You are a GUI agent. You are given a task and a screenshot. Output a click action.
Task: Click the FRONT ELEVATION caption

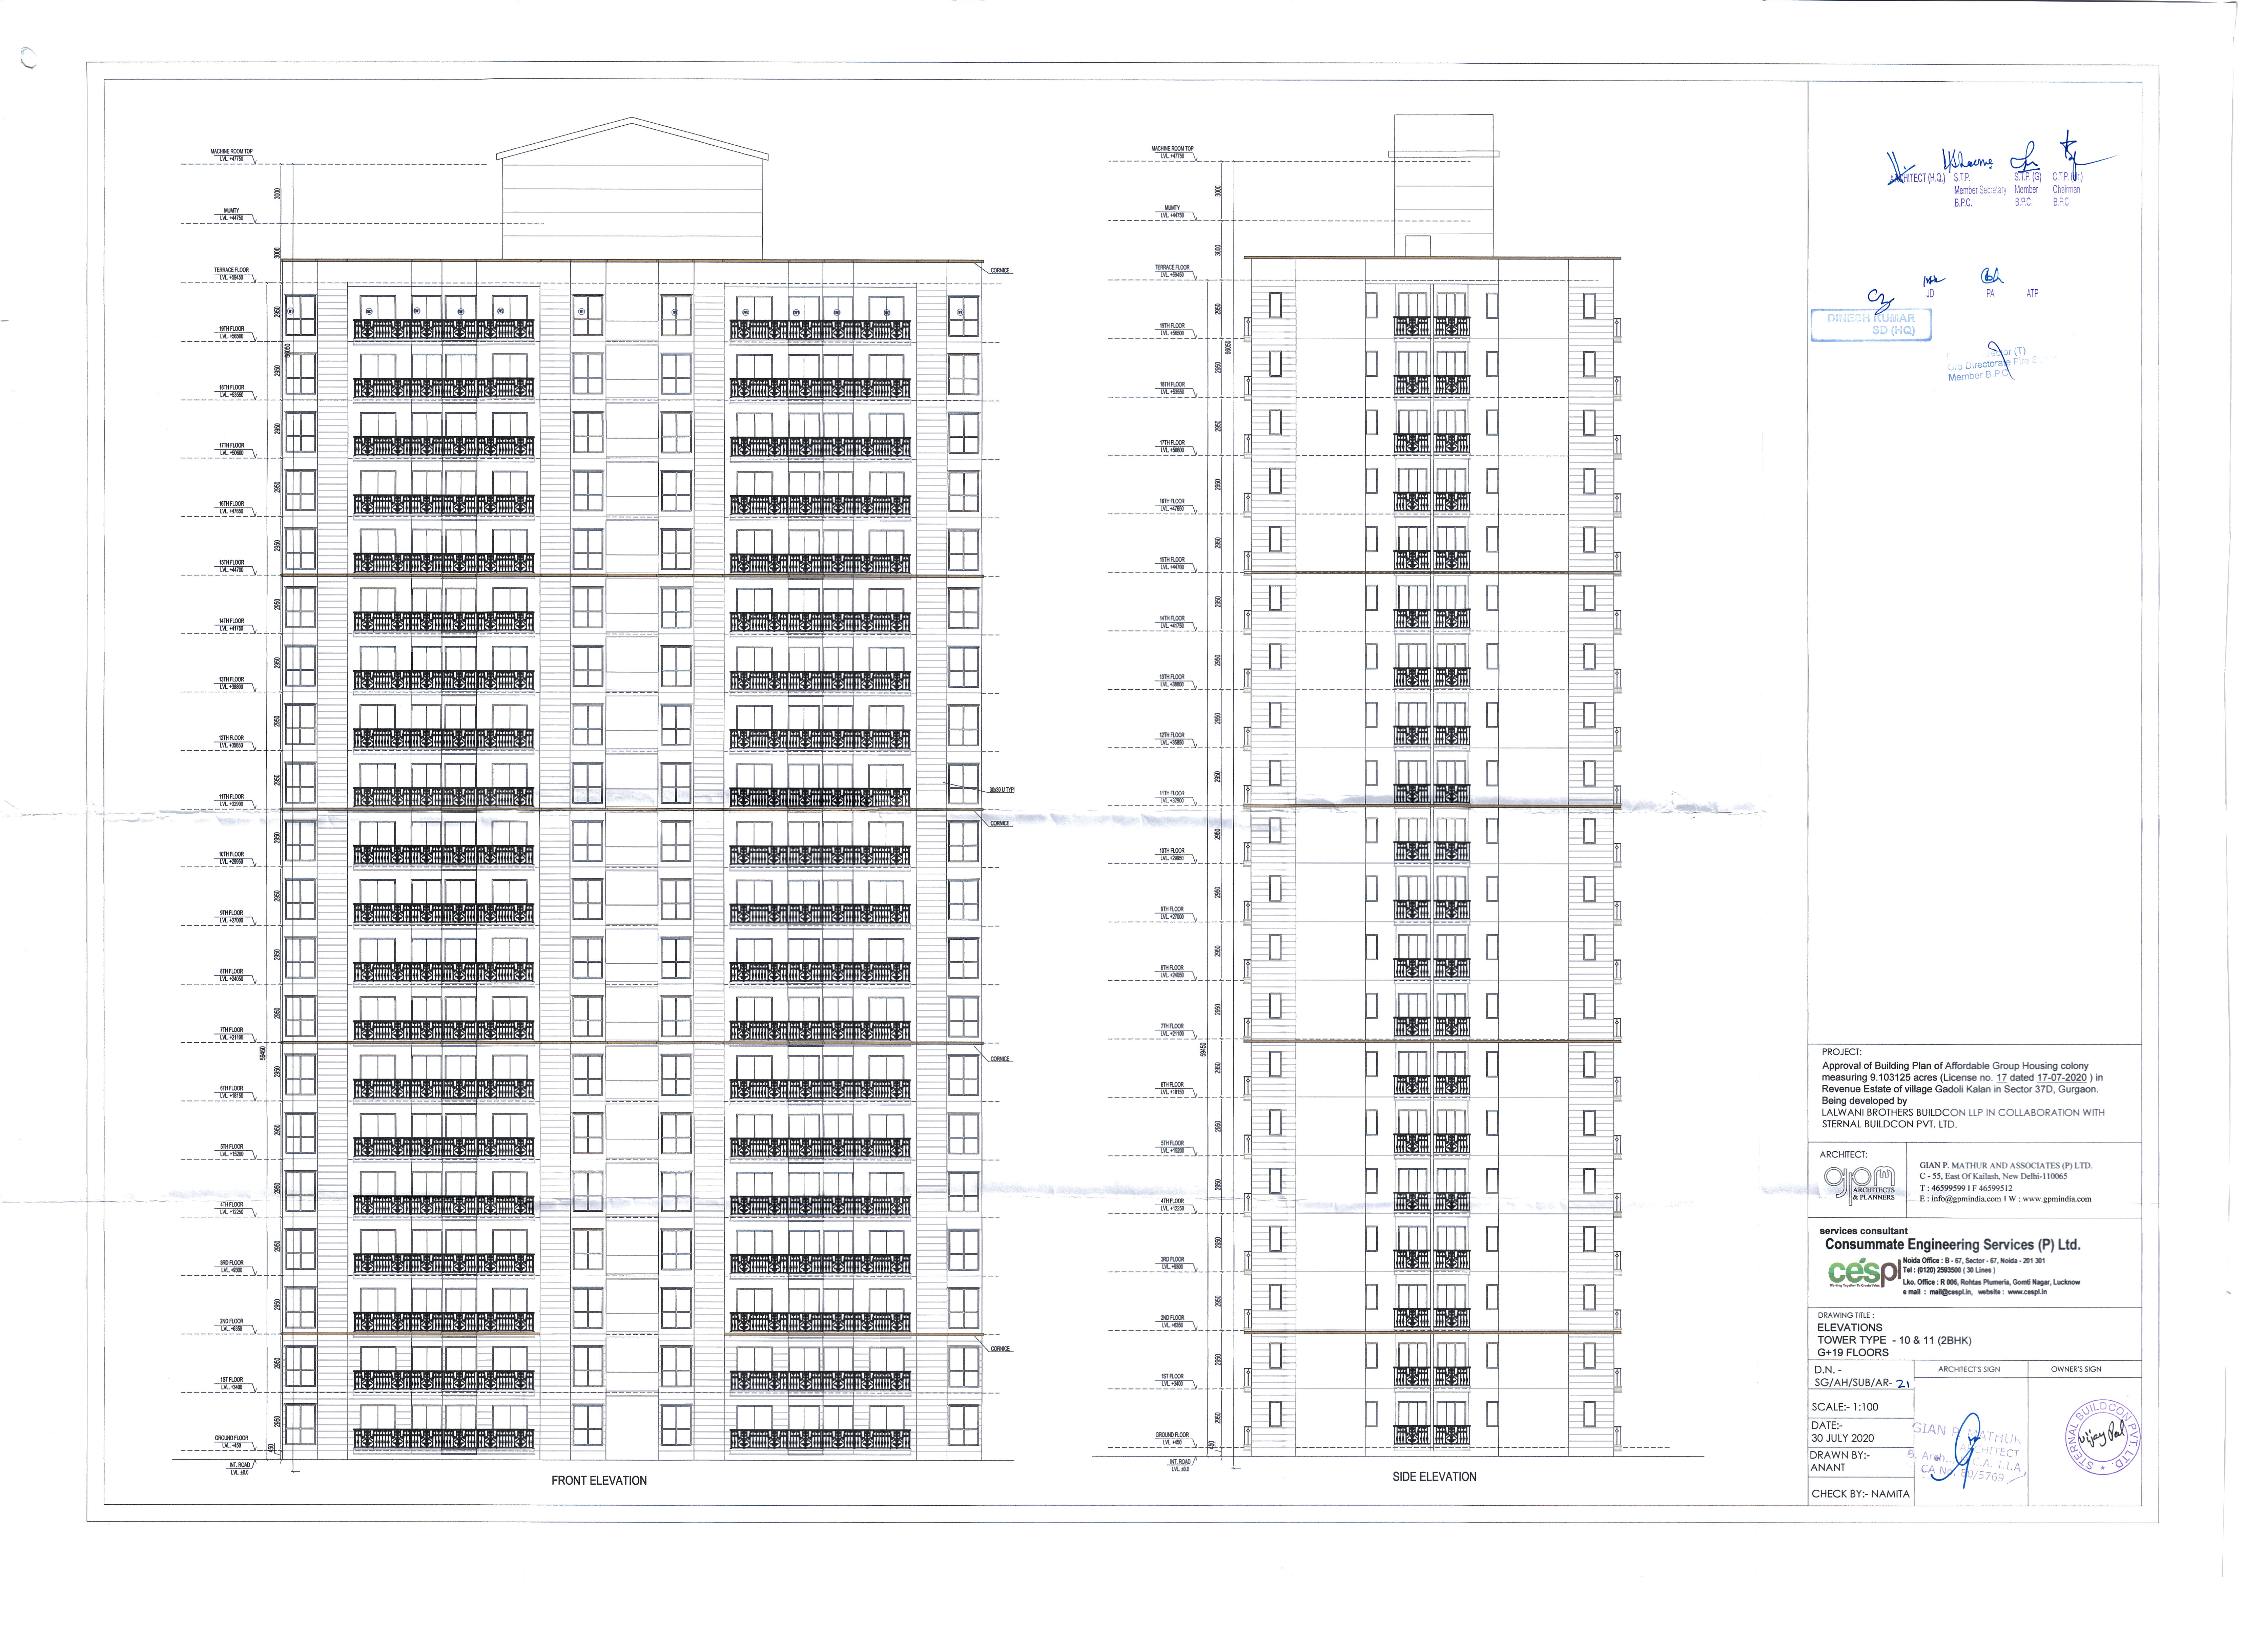599,1480
